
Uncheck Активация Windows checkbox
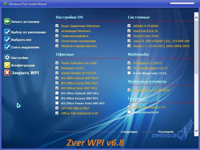[57, 31]
